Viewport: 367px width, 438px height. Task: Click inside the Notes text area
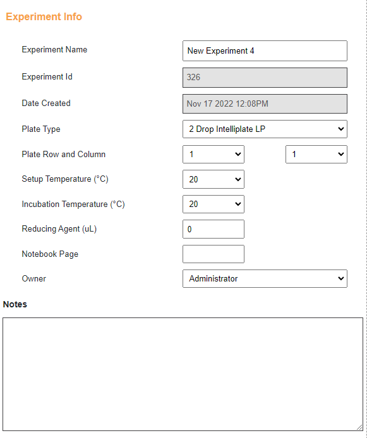click(x=183, y=374)
